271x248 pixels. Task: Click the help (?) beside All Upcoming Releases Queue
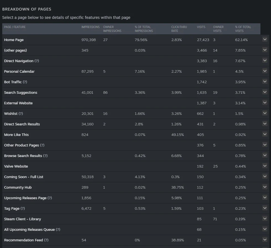pos(58,229)
